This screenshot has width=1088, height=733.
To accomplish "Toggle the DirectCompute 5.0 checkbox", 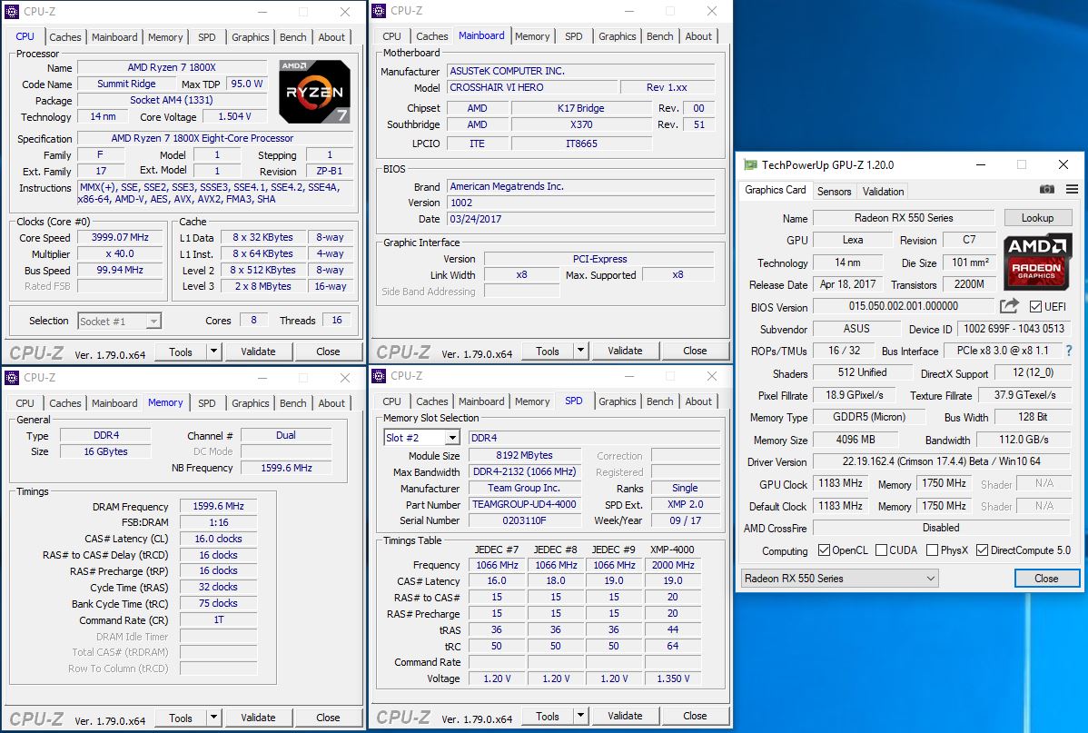I will [982, 550].
